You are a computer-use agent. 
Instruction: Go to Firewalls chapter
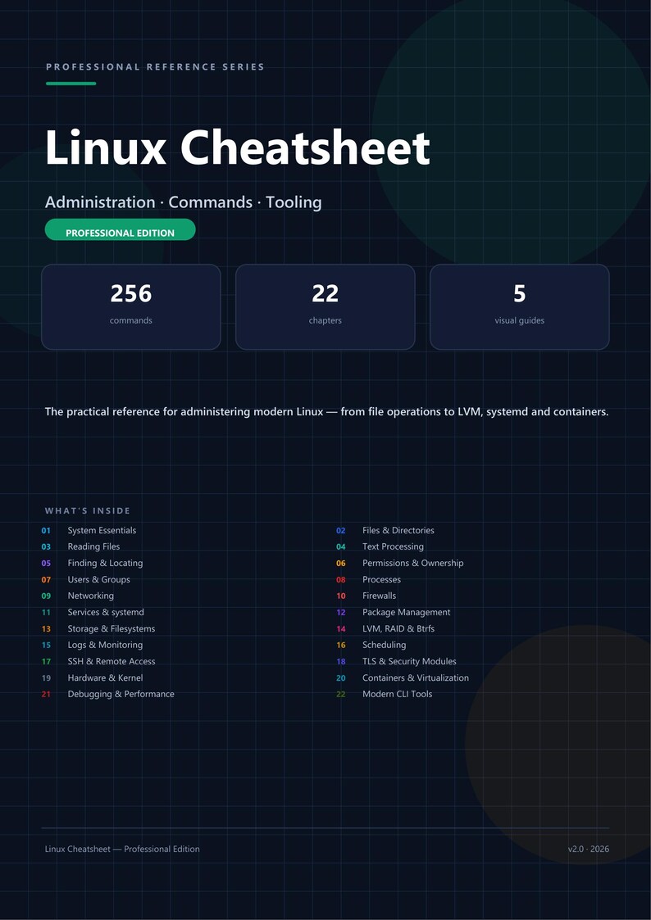pos(380,596)
